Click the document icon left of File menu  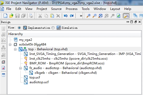click(x=2, y=9)
